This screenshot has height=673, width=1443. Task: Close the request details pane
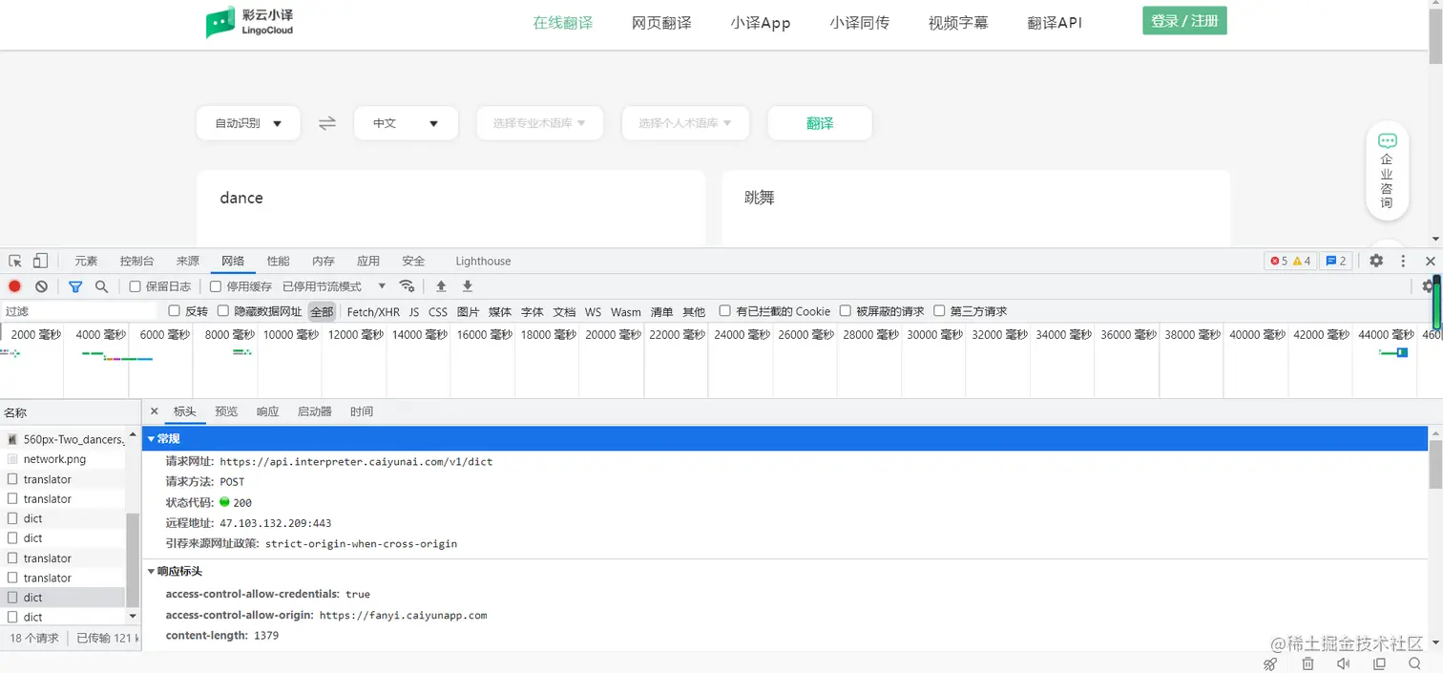155,411
